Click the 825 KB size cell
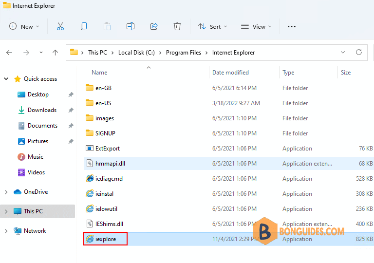The image size is (374, 263). point(364,239)
